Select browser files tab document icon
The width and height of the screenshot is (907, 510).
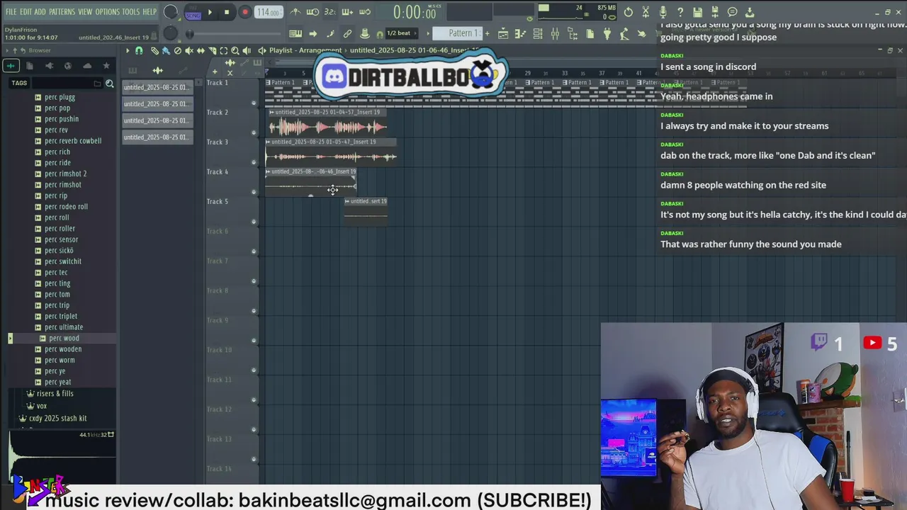tap(30, 66)
